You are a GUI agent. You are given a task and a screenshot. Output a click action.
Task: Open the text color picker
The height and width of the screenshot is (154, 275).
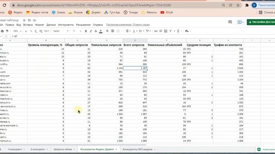pos(101,31)
